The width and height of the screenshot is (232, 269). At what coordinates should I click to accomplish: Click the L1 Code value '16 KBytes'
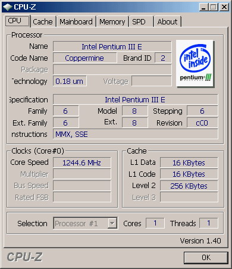coord(189,174)
